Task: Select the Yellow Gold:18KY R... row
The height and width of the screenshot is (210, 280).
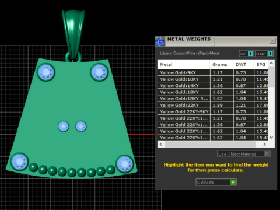Action: click(213, 99)
